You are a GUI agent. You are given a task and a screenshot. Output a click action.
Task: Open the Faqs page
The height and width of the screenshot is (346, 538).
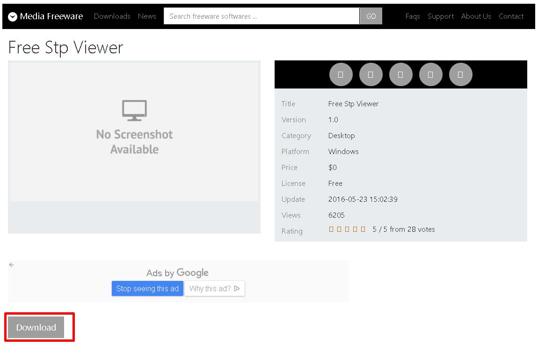[412, 16]
